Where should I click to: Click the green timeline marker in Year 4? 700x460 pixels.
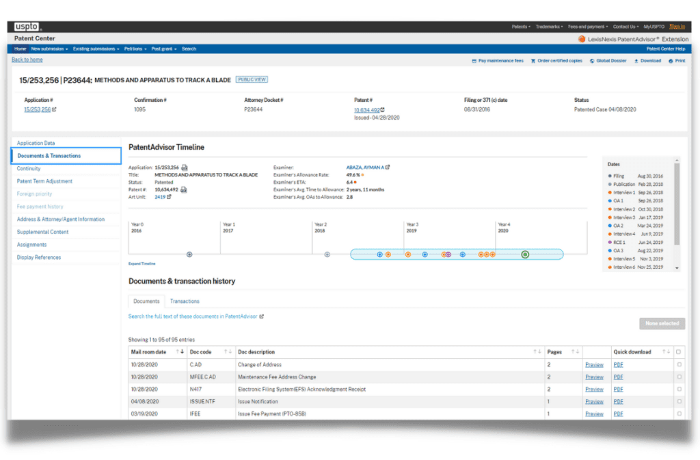point(525,254)
